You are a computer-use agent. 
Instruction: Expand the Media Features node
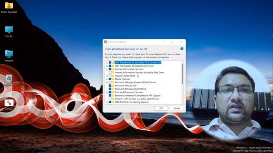[107, 79]
